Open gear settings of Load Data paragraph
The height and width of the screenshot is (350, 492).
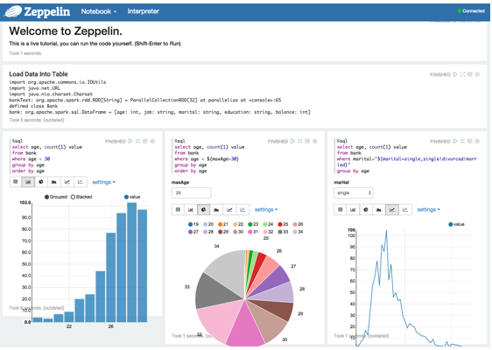pos(477,74)
